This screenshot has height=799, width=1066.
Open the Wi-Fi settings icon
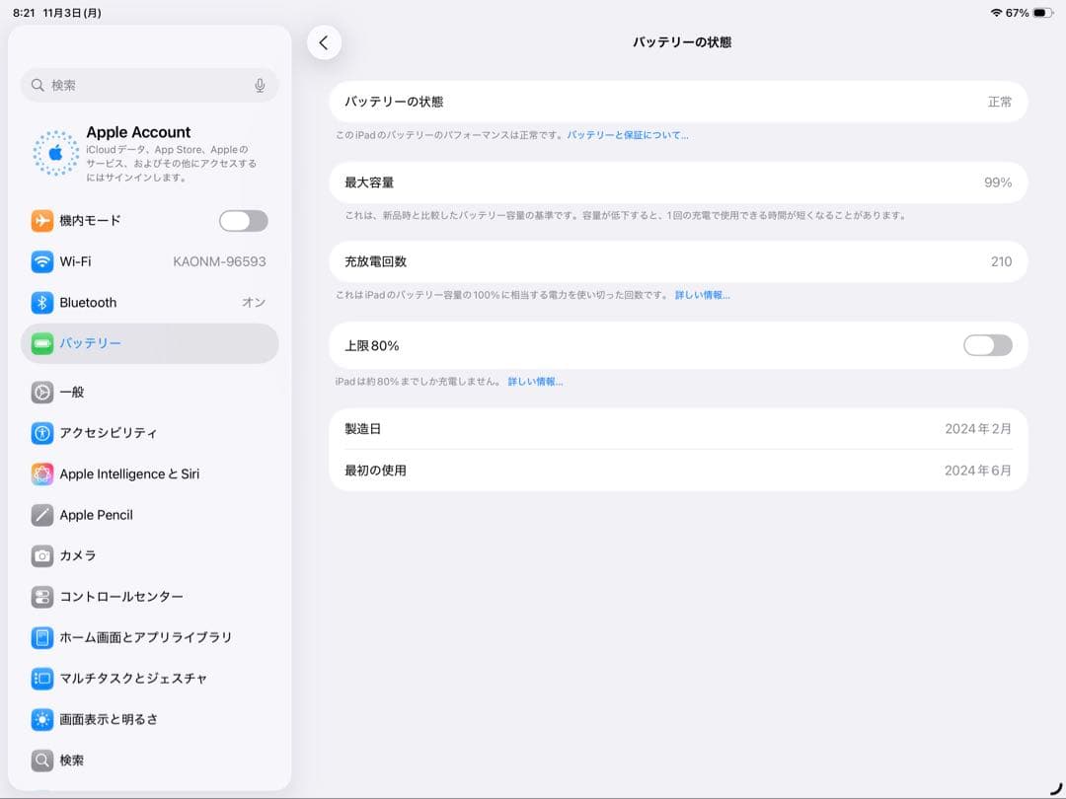41,261
